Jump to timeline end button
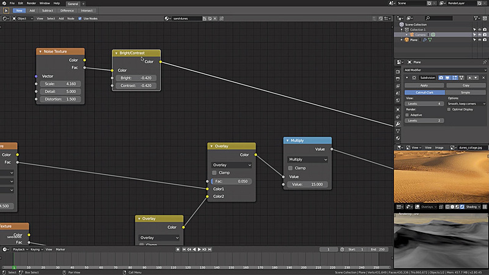 210,249
